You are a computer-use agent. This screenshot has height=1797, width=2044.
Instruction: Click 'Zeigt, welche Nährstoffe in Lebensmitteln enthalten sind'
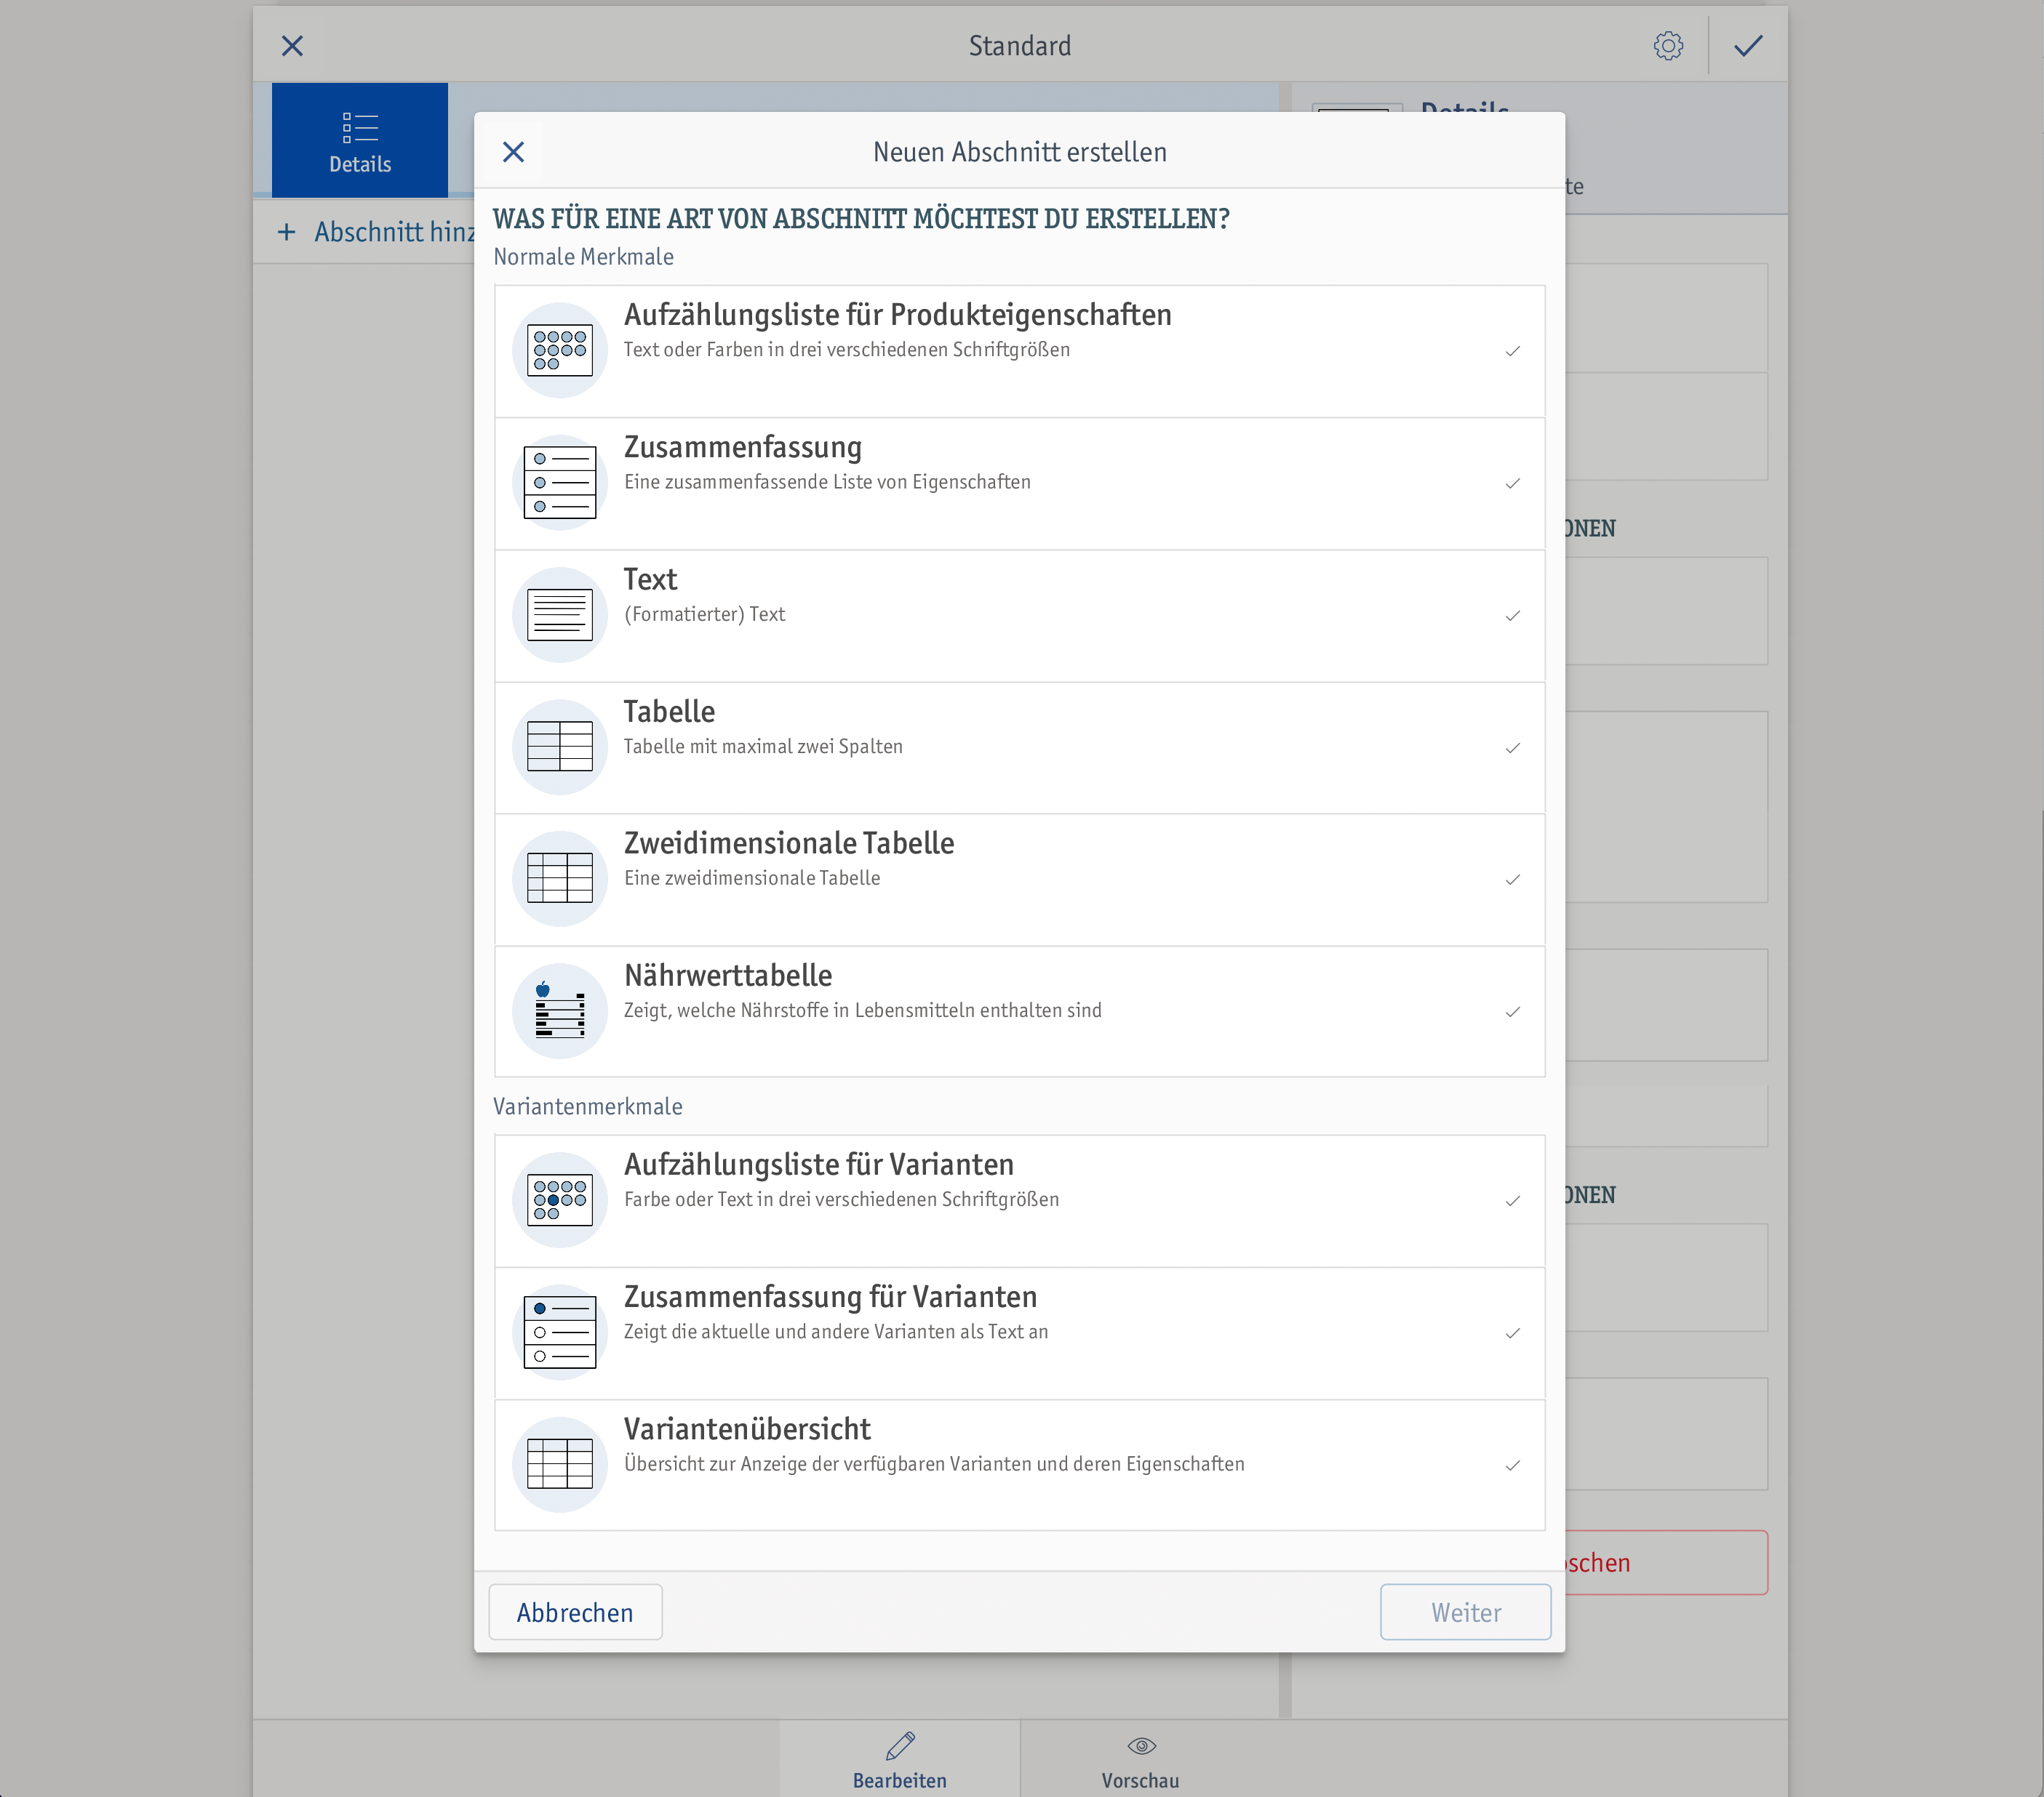pyautogui.click(x=863, y=1010)
